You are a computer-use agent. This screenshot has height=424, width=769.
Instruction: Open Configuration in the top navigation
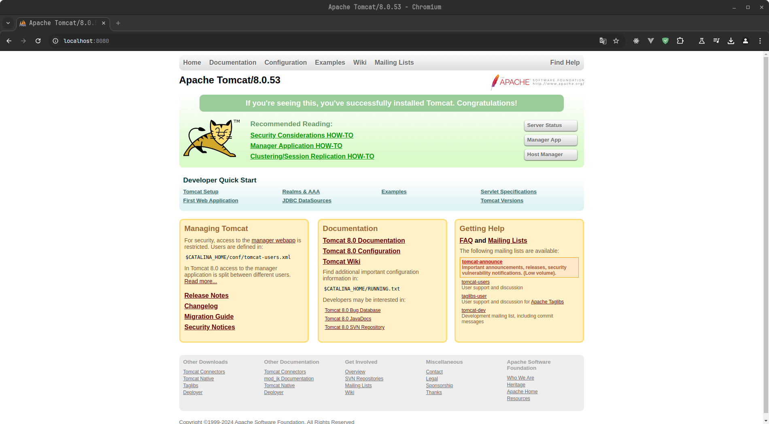[x=286, y=63]
